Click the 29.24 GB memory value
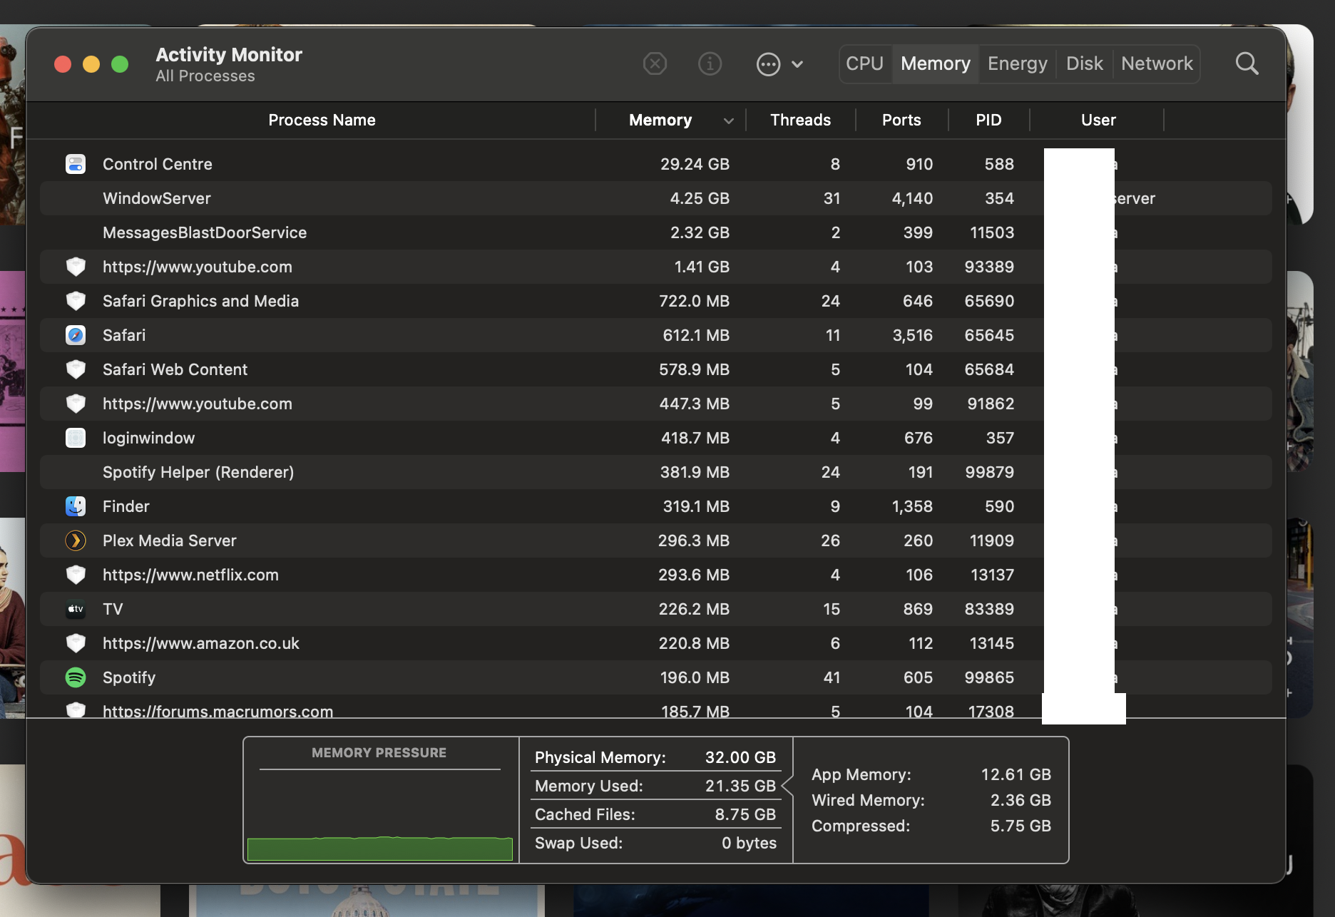 click(x=695, y=164)
